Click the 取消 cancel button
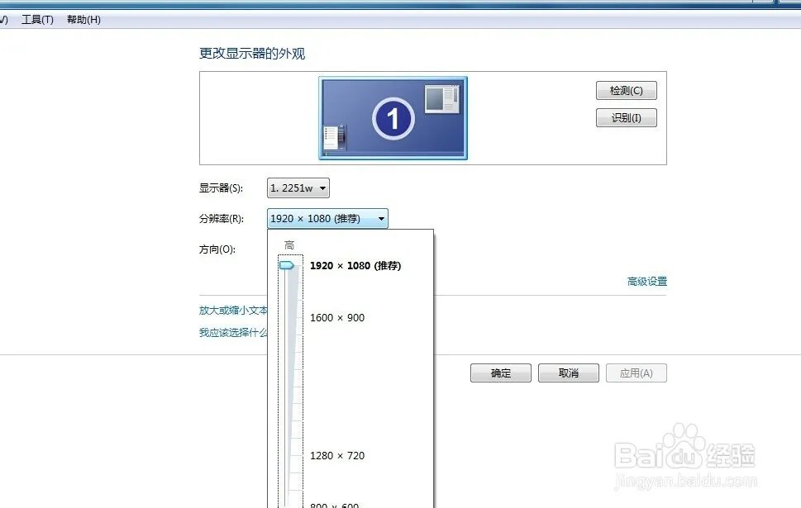The width and height of the screenshot is (801, 508). tap(567, 373)
